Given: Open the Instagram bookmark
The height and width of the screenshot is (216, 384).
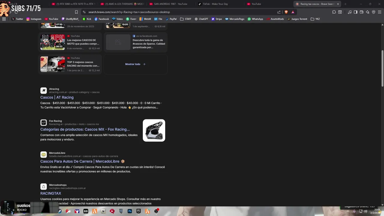Looking at the screenshot, I should click(34, 19).
